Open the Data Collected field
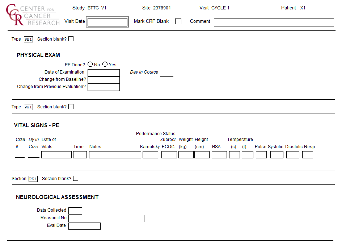 pyautogui.click(x=75, y=211)
